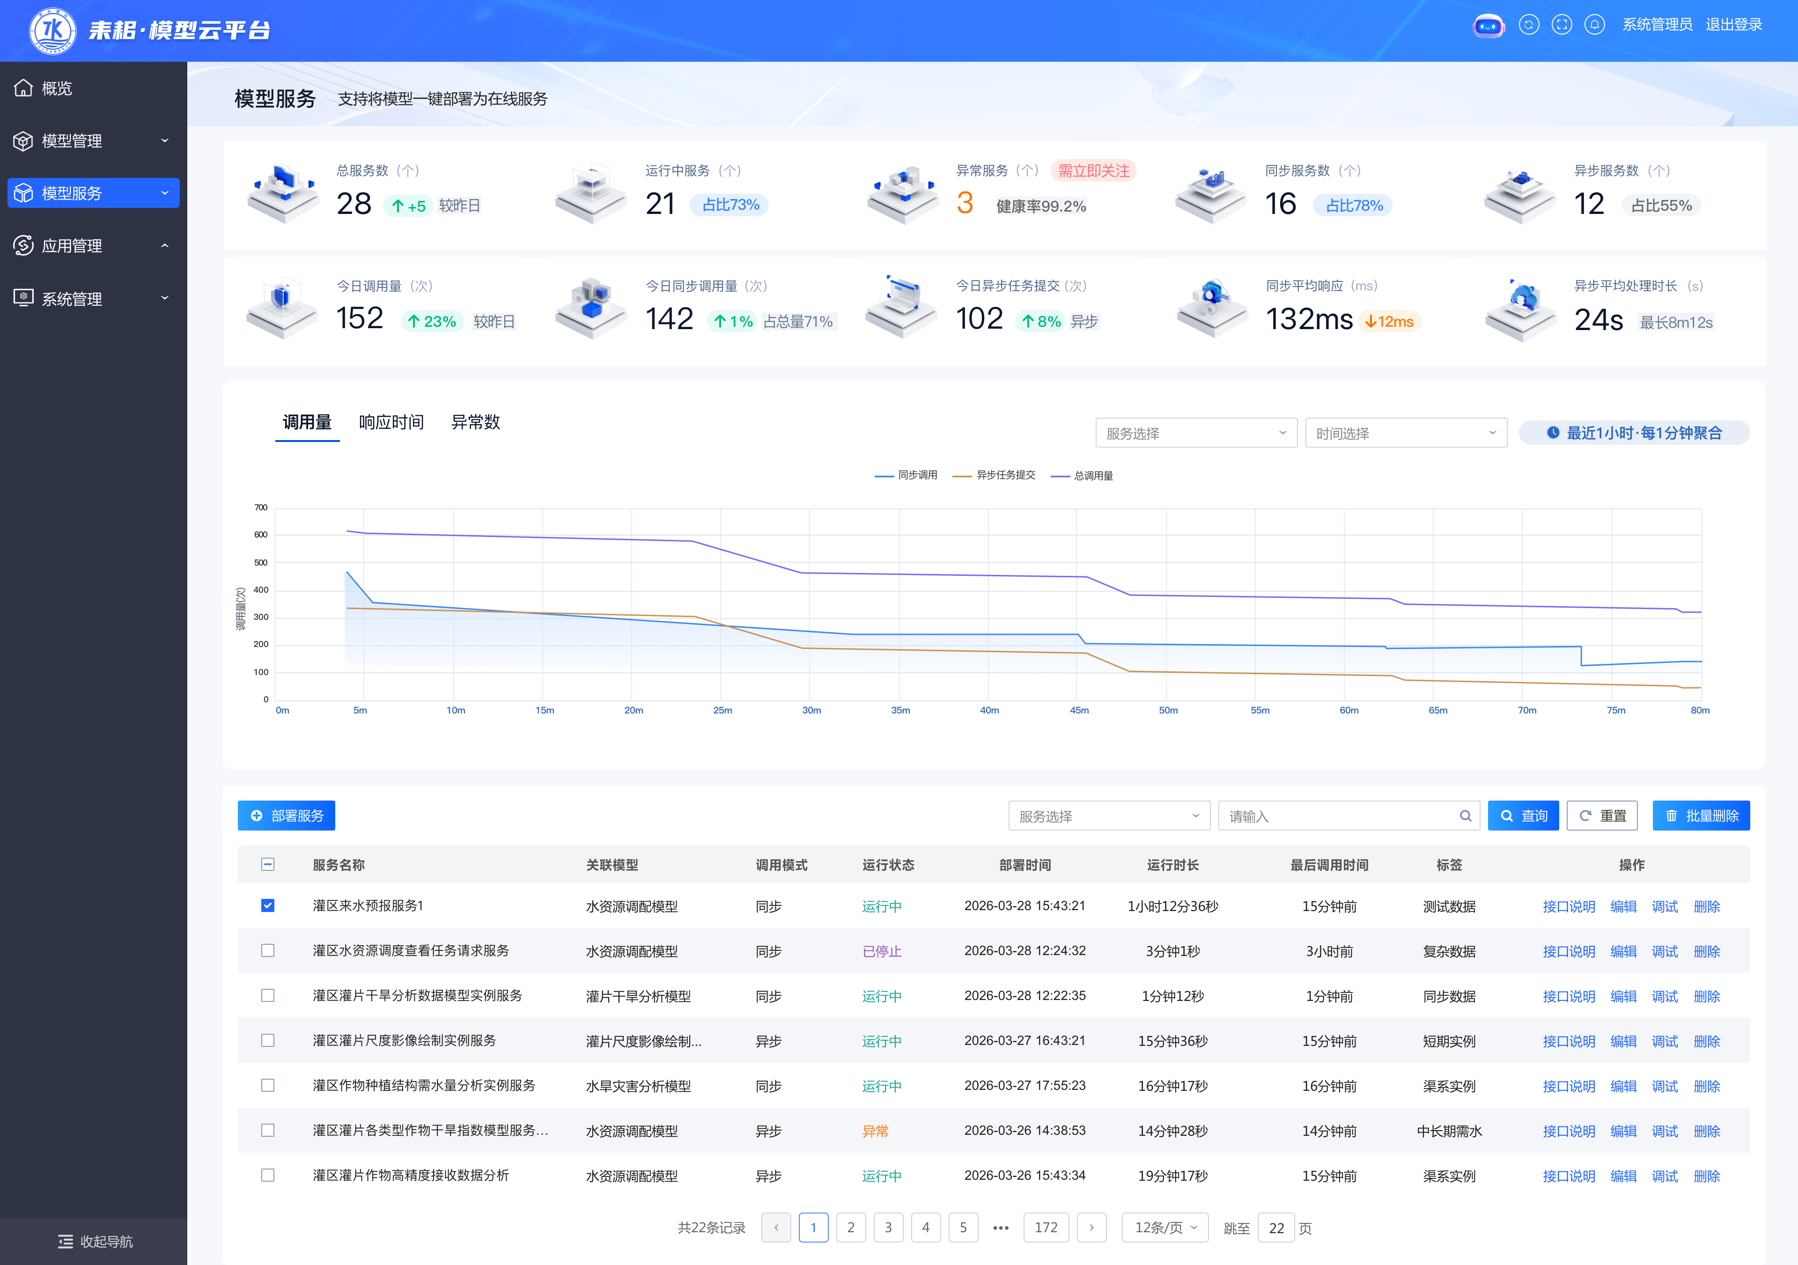Open the 12条/页 page size dropdown
This screenshot has height=1265, width=1798.
pyautogui.click(x=1165, y=1228)
